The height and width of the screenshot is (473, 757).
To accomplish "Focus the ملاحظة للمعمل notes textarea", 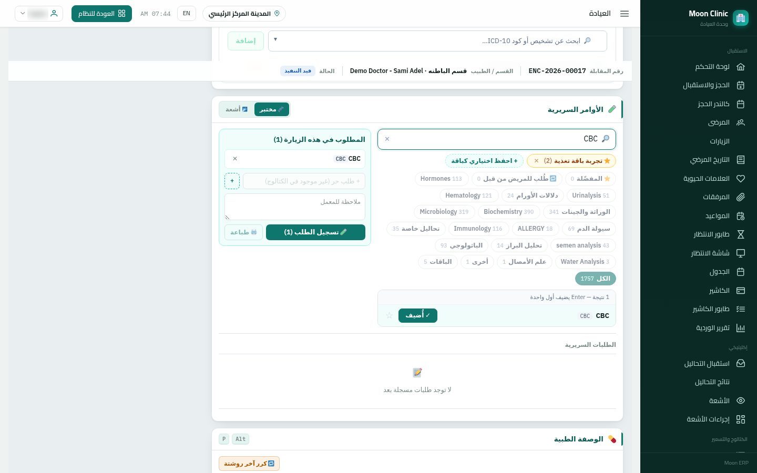I will coord(295,207).
